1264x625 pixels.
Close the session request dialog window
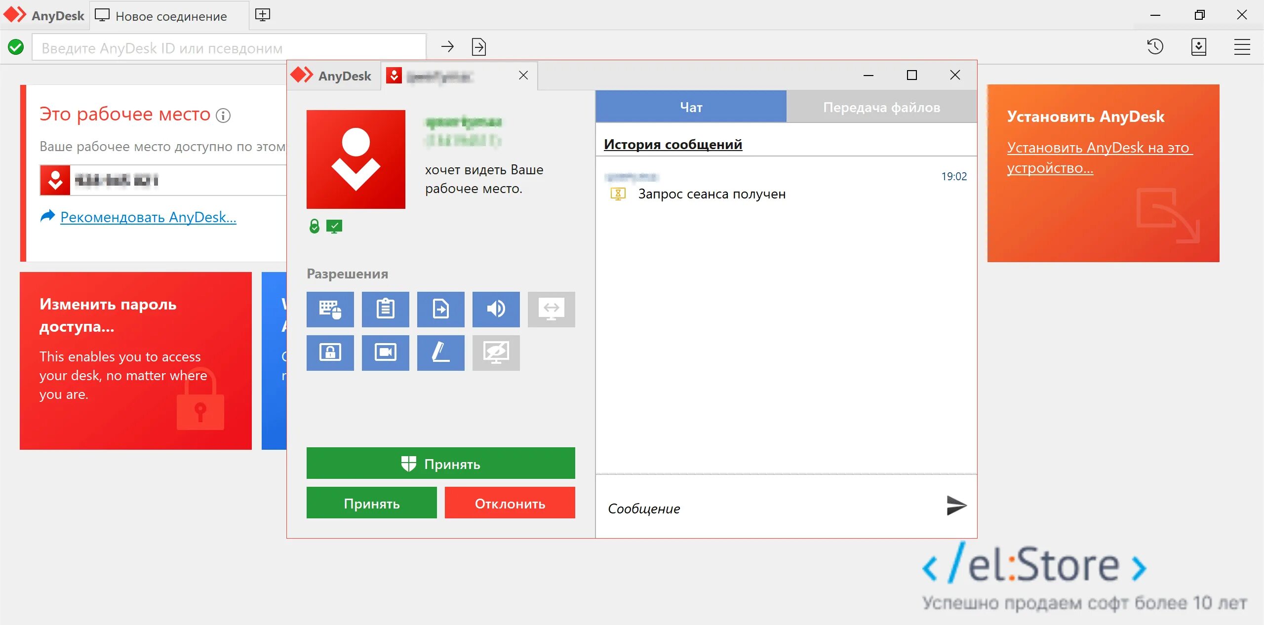tap(955, 75)
